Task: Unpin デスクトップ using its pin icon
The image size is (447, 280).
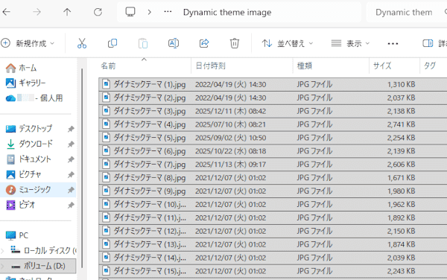Action: pos(71,129)
